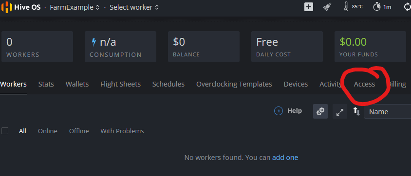Open the Access tab
This screenshot has height=176, width=411.
[364, 84]
